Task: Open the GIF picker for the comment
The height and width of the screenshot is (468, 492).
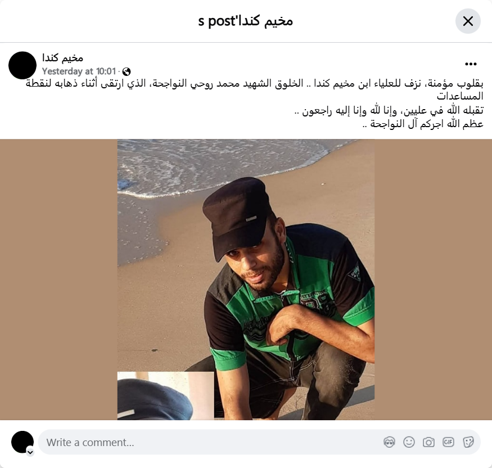Action: [448, 442]
